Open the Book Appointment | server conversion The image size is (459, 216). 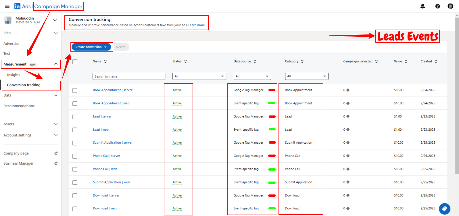112,90
